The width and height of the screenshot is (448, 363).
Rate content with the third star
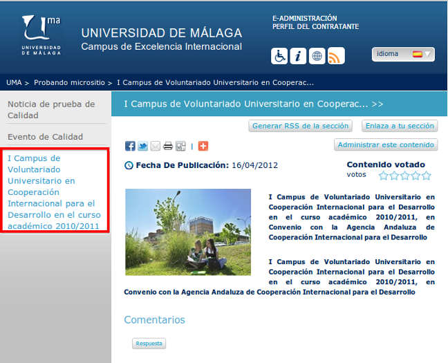pos(405,176)
